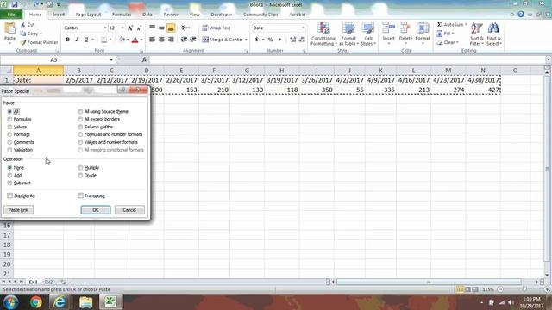Open the Font Color dropdown arrow

pos(141,40)
